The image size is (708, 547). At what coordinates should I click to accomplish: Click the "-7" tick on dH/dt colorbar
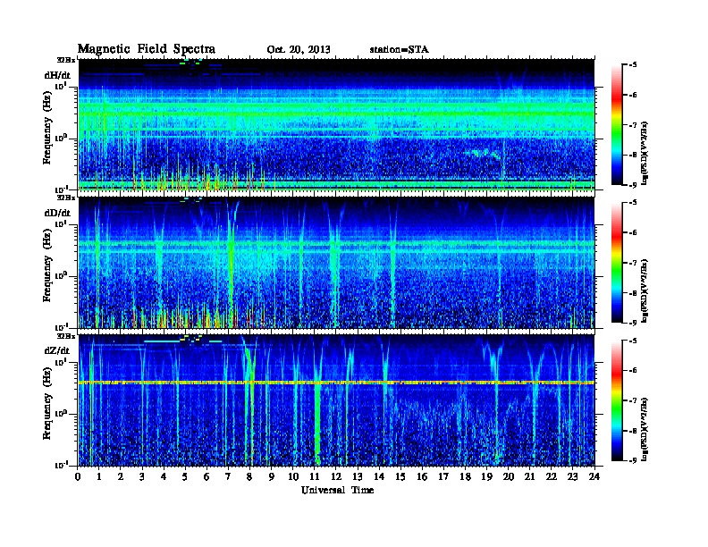tap(633, 125)
